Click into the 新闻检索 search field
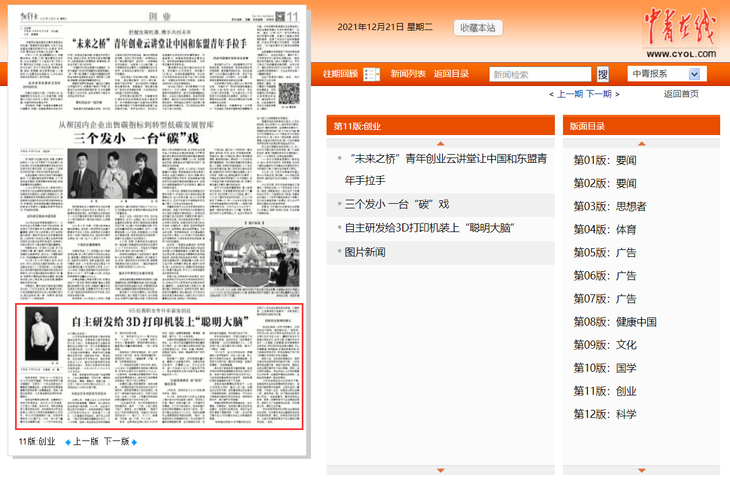Image resolution: width=730 pixels, height=482 pixels. click(540, 74)
